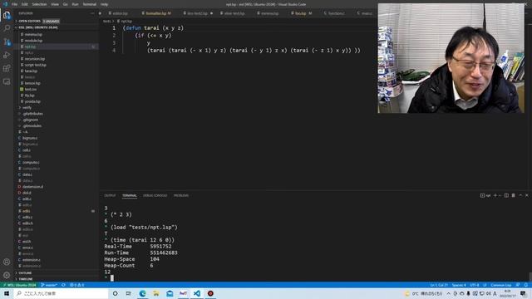
Task: Click Ln, Col cursor position status item
Action: coord(439,285)
